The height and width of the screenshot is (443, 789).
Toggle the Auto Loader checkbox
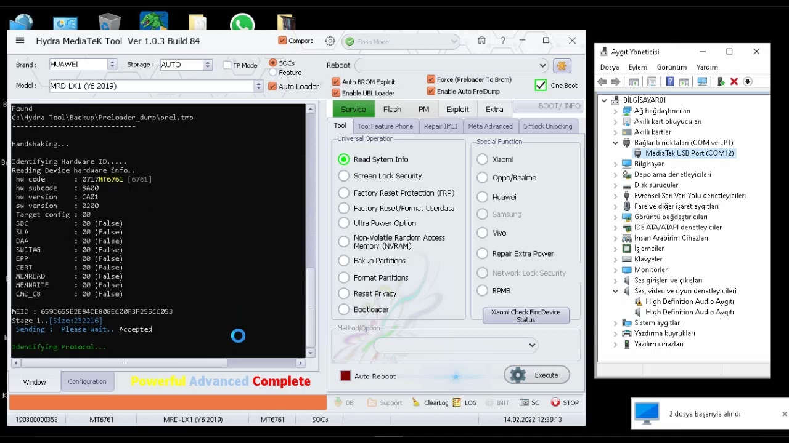[x=272, y=86]
